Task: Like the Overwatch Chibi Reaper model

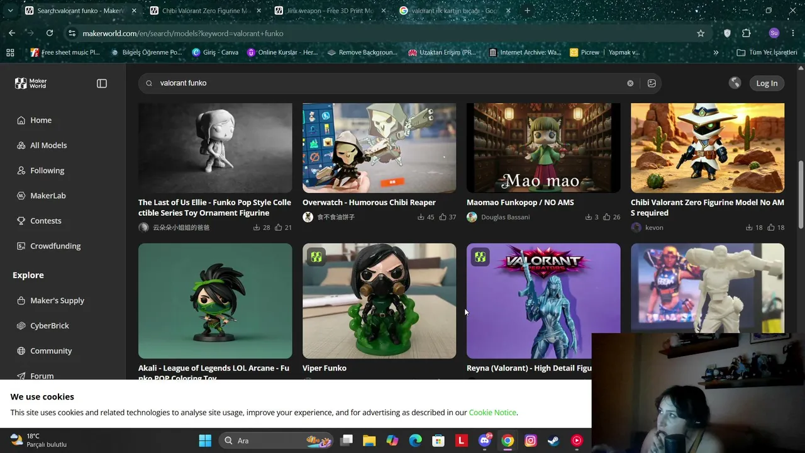Action: [x=443, y=217]
